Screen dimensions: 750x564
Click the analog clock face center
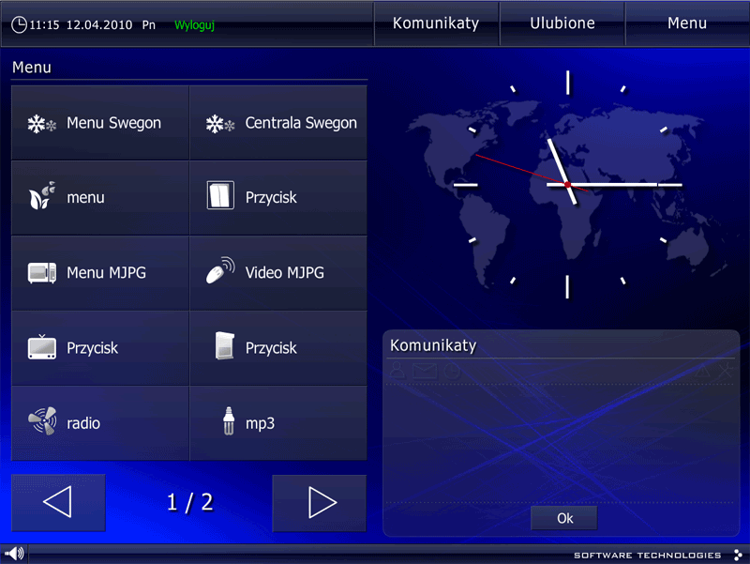click(568, 185)
